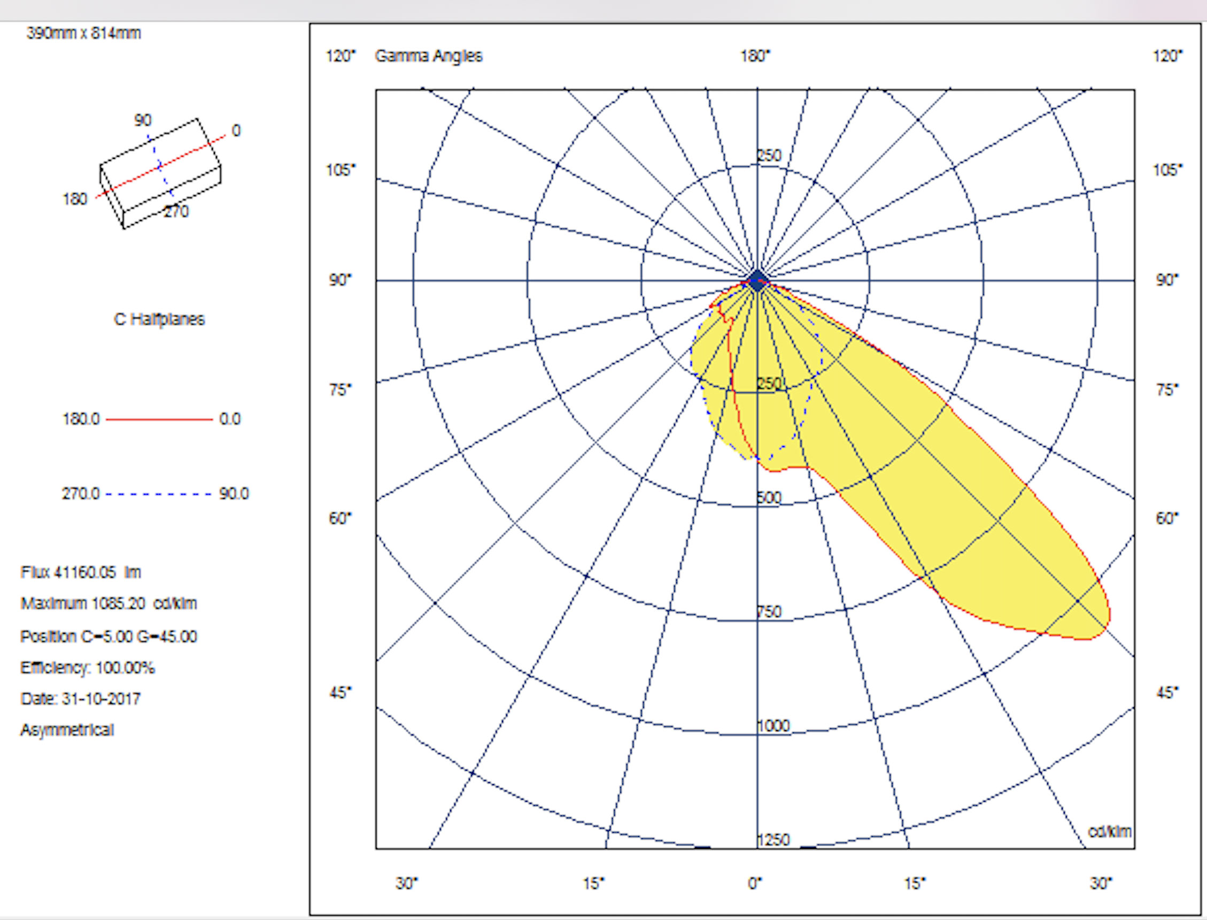This screenshot has width=1207, height=920.
Task: Click the C Halfplanes heading
Action: 159,320
